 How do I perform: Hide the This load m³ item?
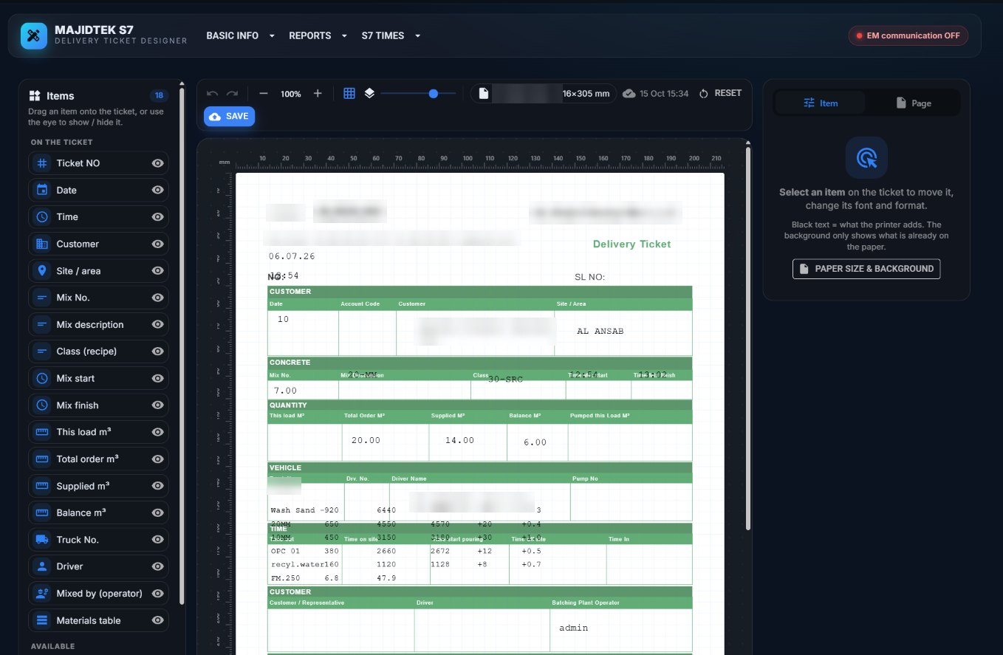click(x=157, y=432)
